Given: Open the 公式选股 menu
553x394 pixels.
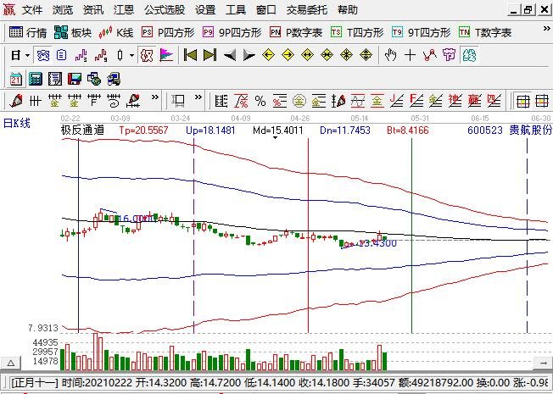Looking at the screenshot, I should (x=165, y=10).
